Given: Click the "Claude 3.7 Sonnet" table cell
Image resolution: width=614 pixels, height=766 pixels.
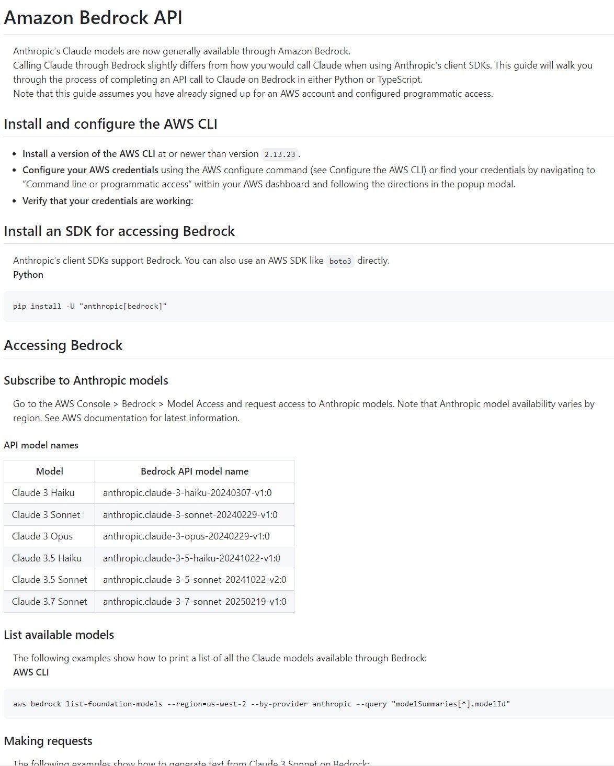Looking at the screenshot, I should [50, 602].
